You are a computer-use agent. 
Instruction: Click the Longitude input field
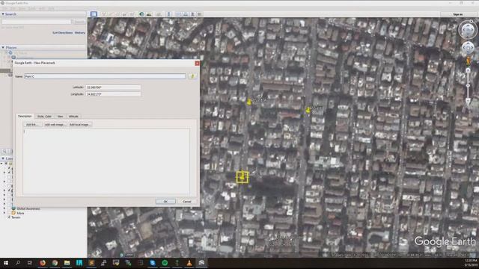(113, 94)
